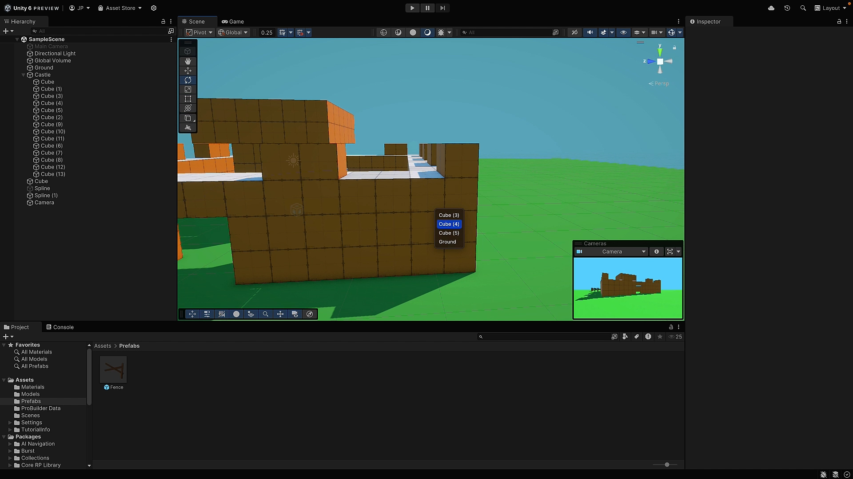Screen dimensions: 853x479
Task: Open the Pivot handle position dropdown
Action: [199, 32]
